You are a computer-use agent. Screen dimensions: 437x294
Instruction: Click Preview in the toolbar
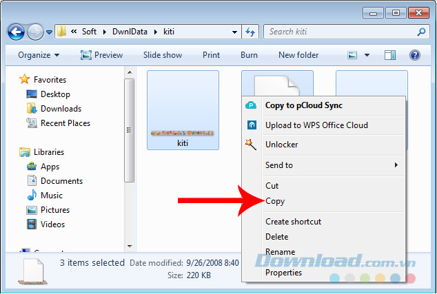(101, 55)
